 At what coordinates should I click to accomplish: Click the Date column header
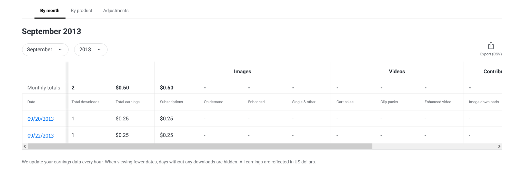tap(31, 102)
